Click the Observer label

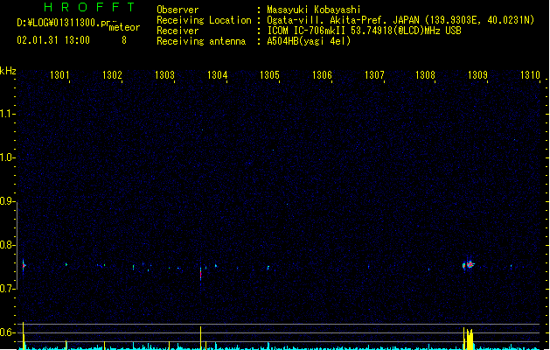click(x=178, y=10)
